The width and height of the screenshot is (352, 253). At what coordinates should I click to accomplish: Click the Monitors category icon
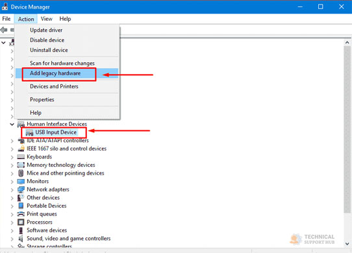coord(21,181)
